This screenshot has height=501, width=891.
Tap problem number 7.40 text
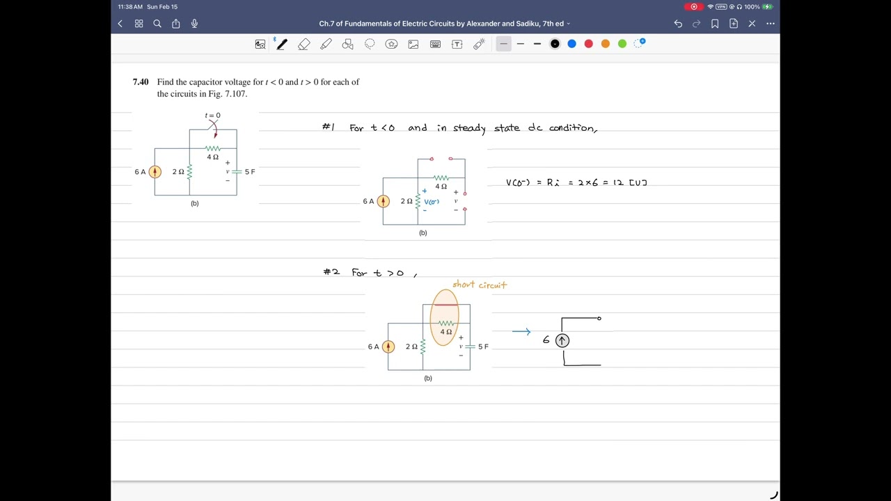[141, 82]
